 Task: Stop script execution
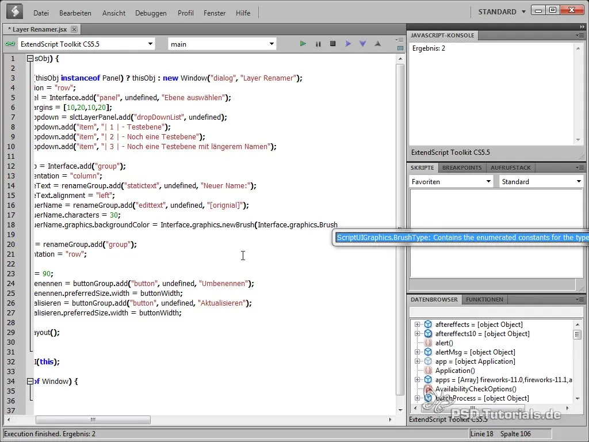click(333, 44)
